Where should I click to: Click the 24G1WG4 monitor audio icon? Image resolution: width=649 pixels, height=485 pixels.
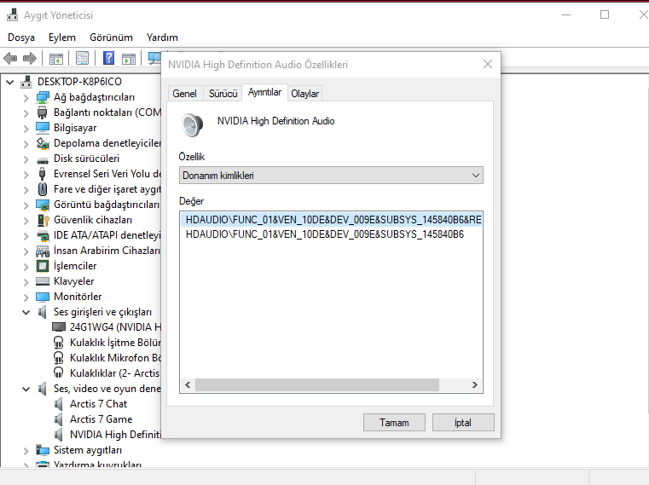click(59, 327)
